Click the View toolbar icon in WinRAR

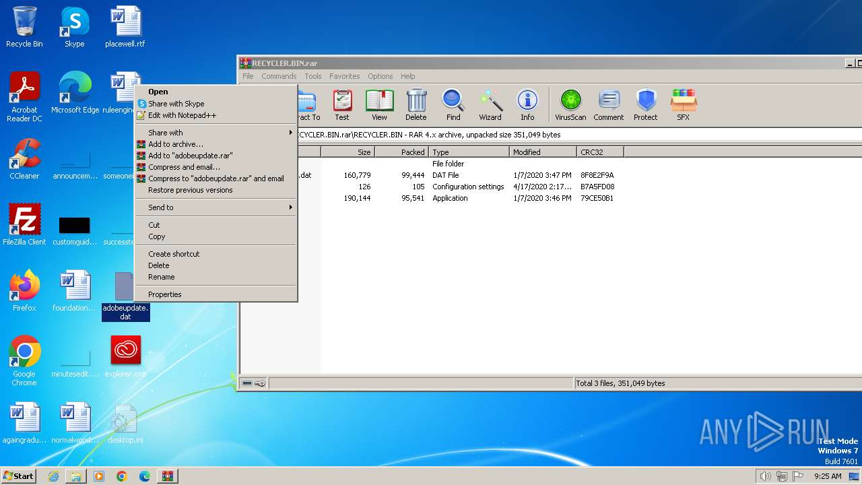pos(379,105)
